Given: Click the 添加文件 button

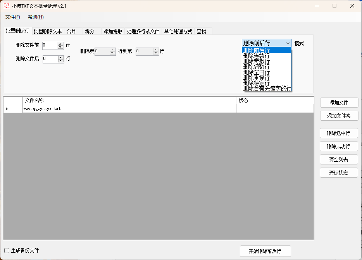Looking at the screenshot, I should [339, 103].
